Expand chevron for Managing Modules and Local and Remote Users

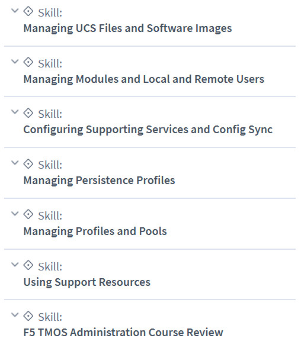tap(15, 62)
